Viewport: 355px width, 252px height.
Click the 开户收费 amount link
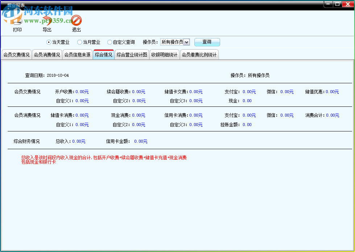pyautogui.click(x=82, y=92)
